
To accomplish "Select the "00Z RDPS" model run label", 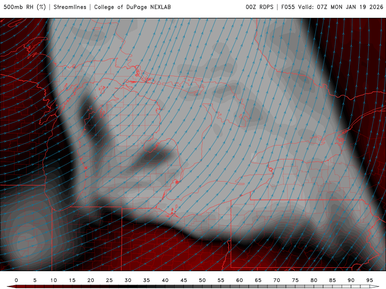I will pyautogui.click(x=260, y=7).
